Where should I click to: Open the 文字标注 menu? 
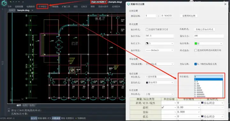click(x=42, y=7)
